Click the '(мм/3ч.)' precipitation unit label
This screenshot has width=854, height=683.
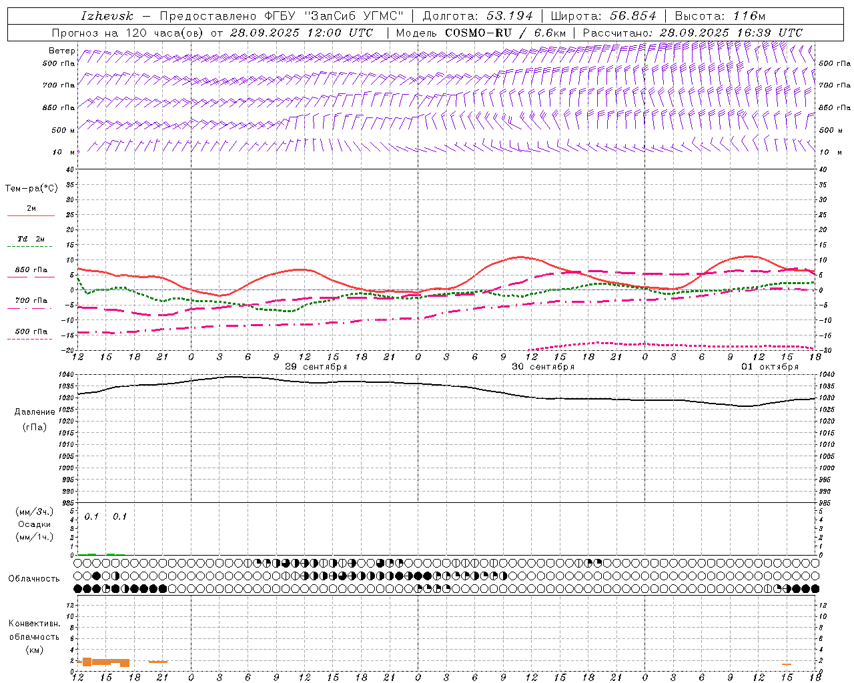coord(35,512)
